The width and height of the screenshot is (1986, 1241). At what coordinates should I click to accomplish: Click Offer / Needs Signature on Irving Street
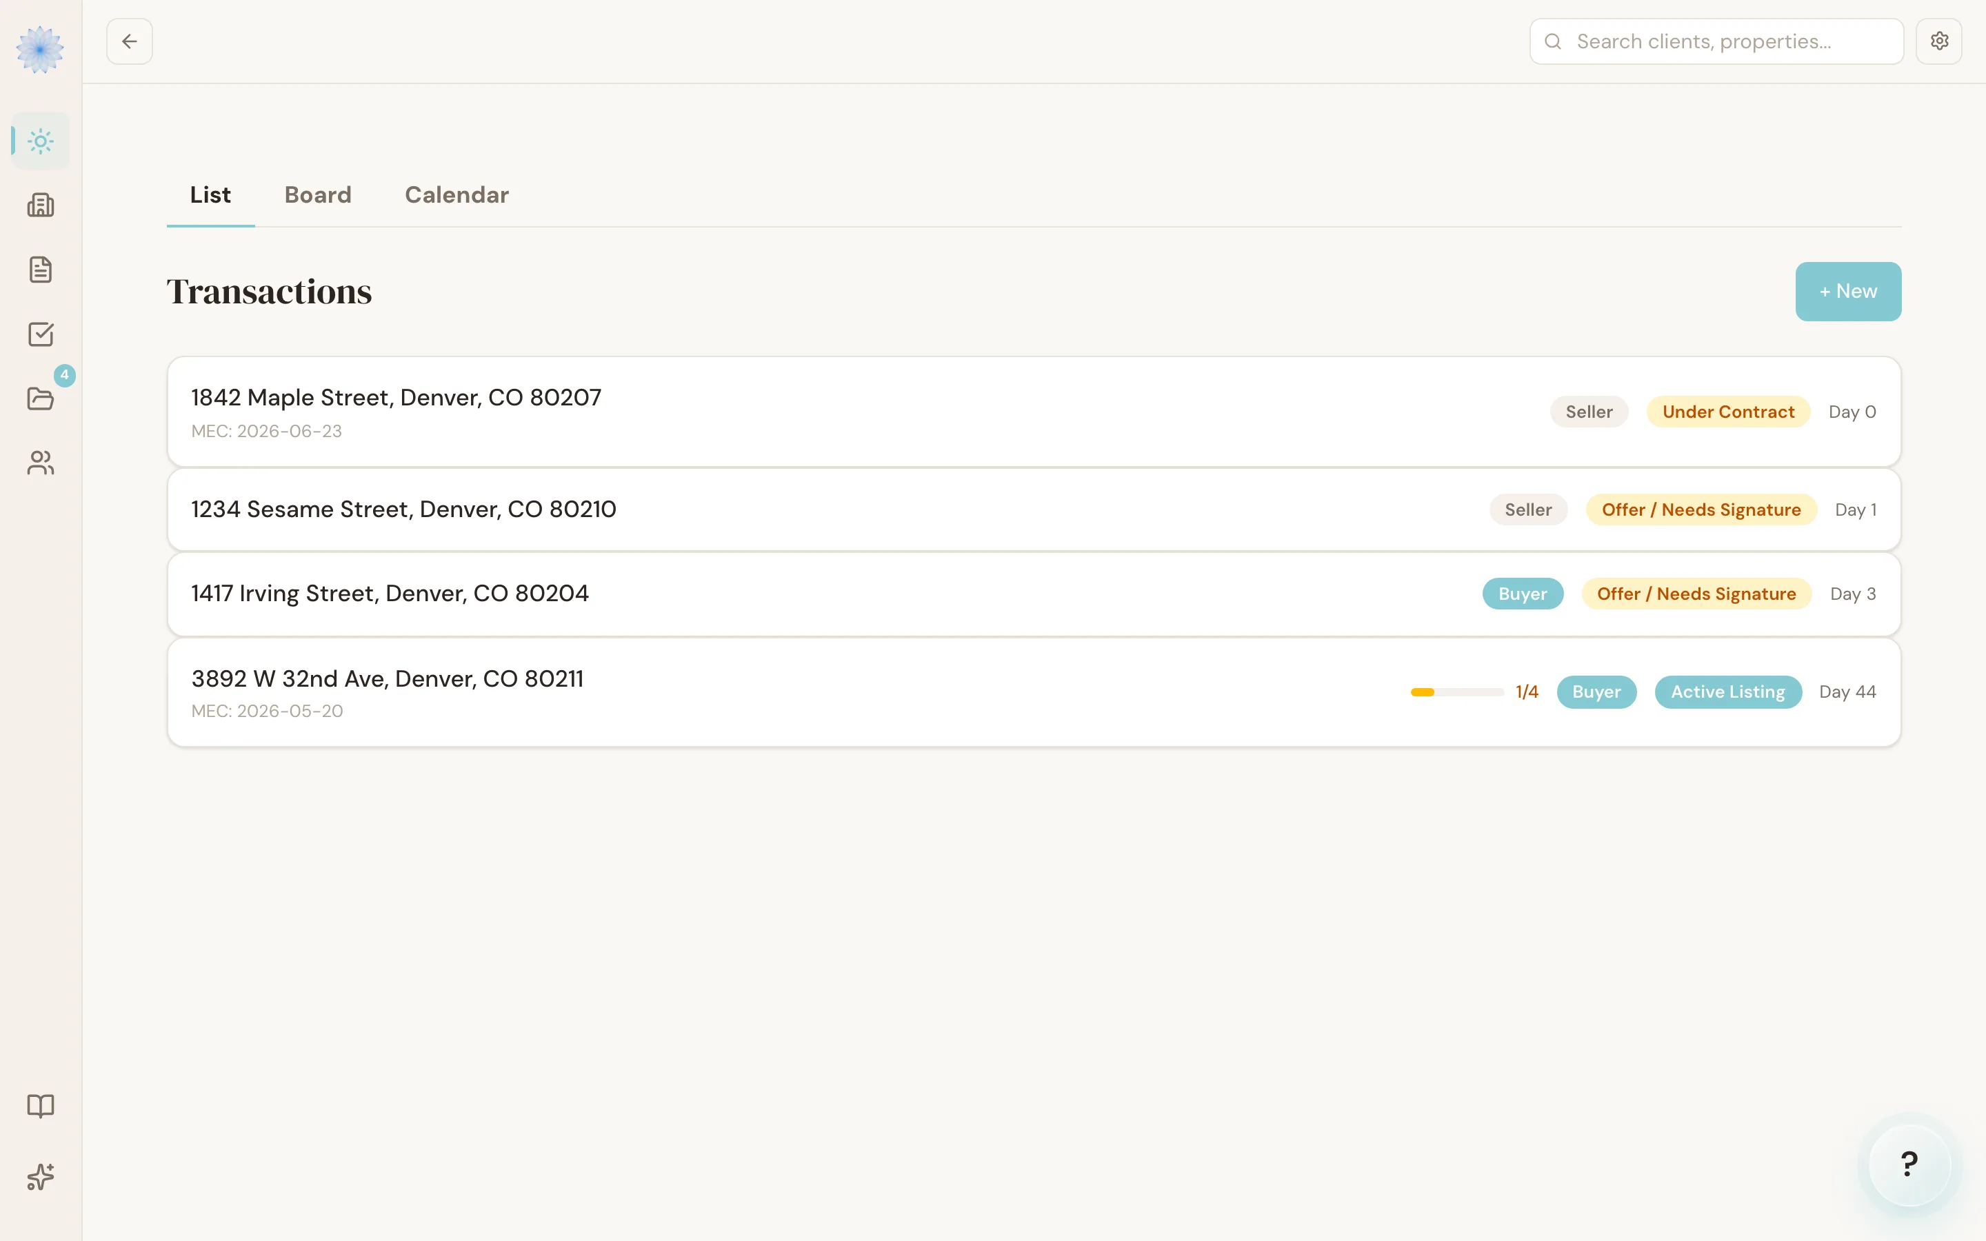pyautogui.click(x=1696, y=594)
